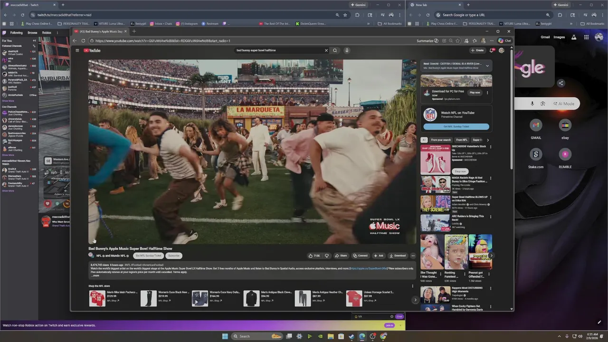Viewport: 608px width, 342px height.
Task: Open Super Bowl Halftime BLOWS UP thumbnail
Action: pos(435,203)
